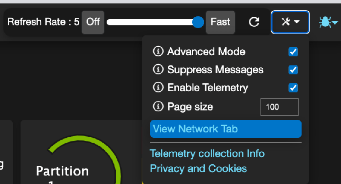Set refresh rate to Off

tap(93, 22)
